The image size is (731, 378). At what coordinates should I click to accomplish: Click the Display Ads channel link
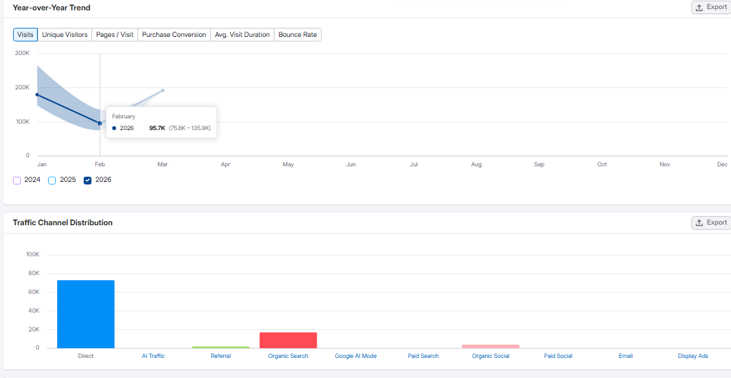693,356
